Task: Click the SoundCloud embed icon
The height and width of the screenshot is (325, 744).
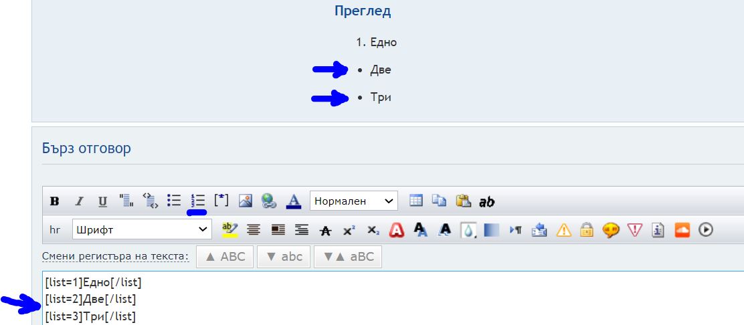Action: [682, 230]
